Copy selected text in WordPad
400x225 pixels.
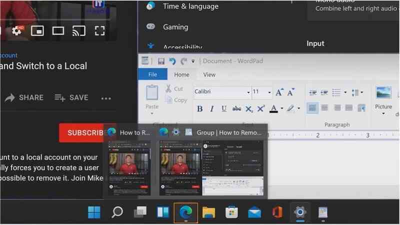[176, 100]
